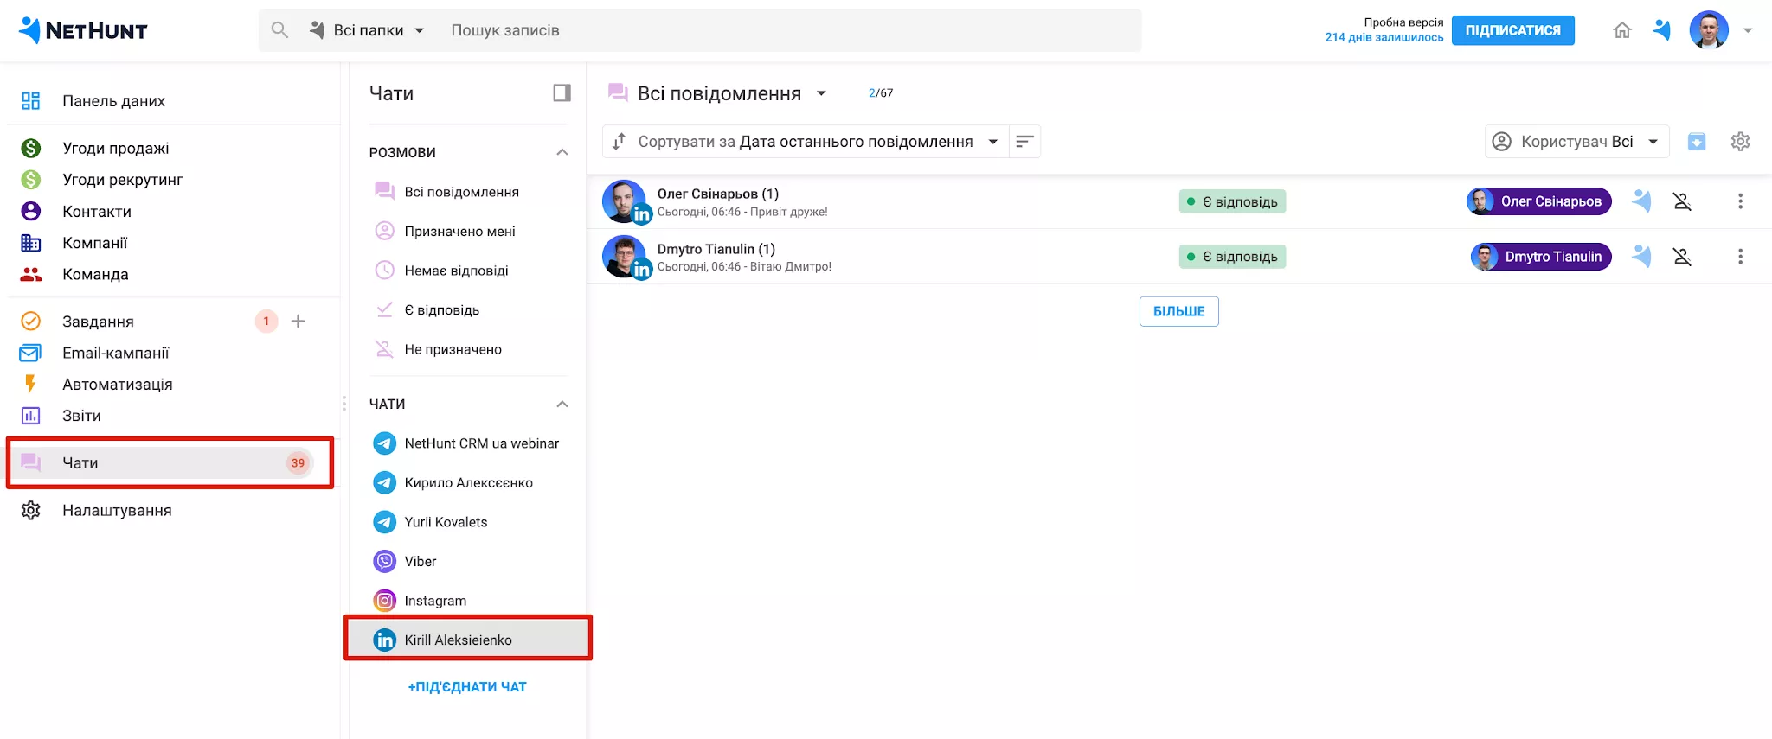Click NetHunt record icon in Олег Свінарьов row
The image size is (1772, 739).
click(1641, 201)
